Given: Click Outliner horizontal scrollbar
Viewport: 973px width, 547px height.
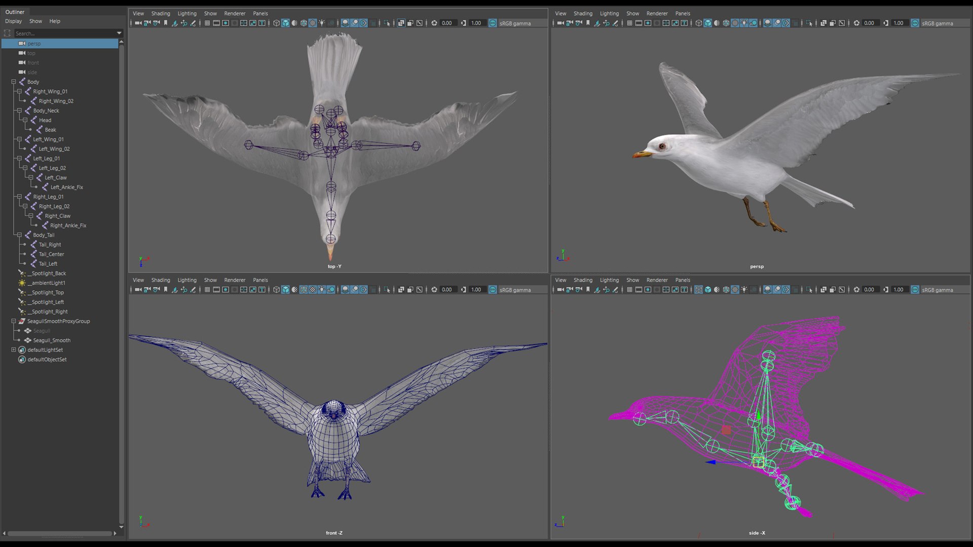Looking at the screenshot, I should pos(60,533).
